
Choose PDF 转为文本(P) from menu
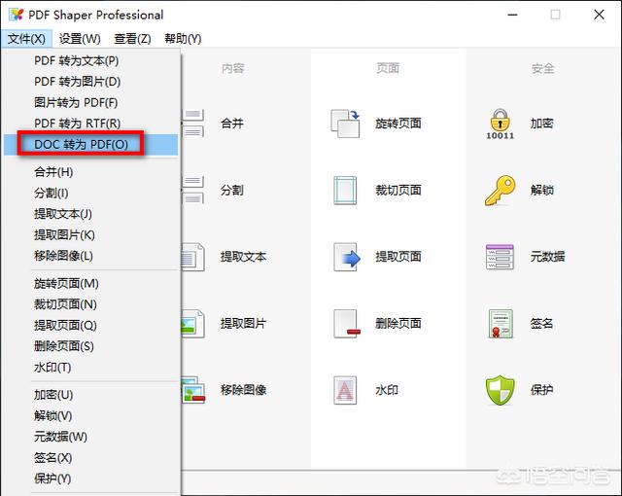90,60
